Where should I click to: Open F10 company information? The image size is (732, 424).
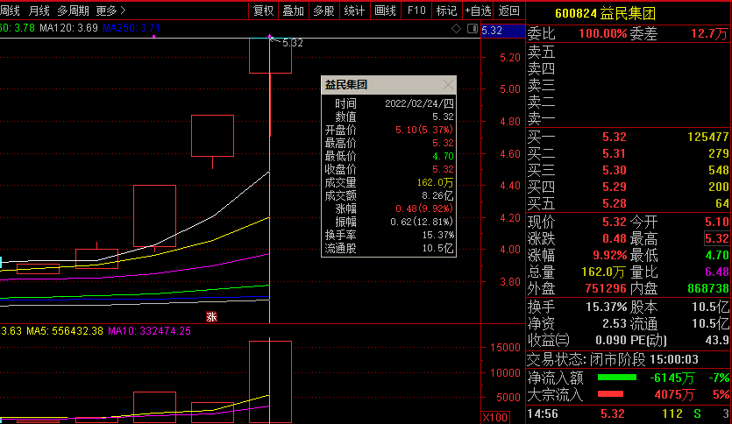[x=416, y=11]
